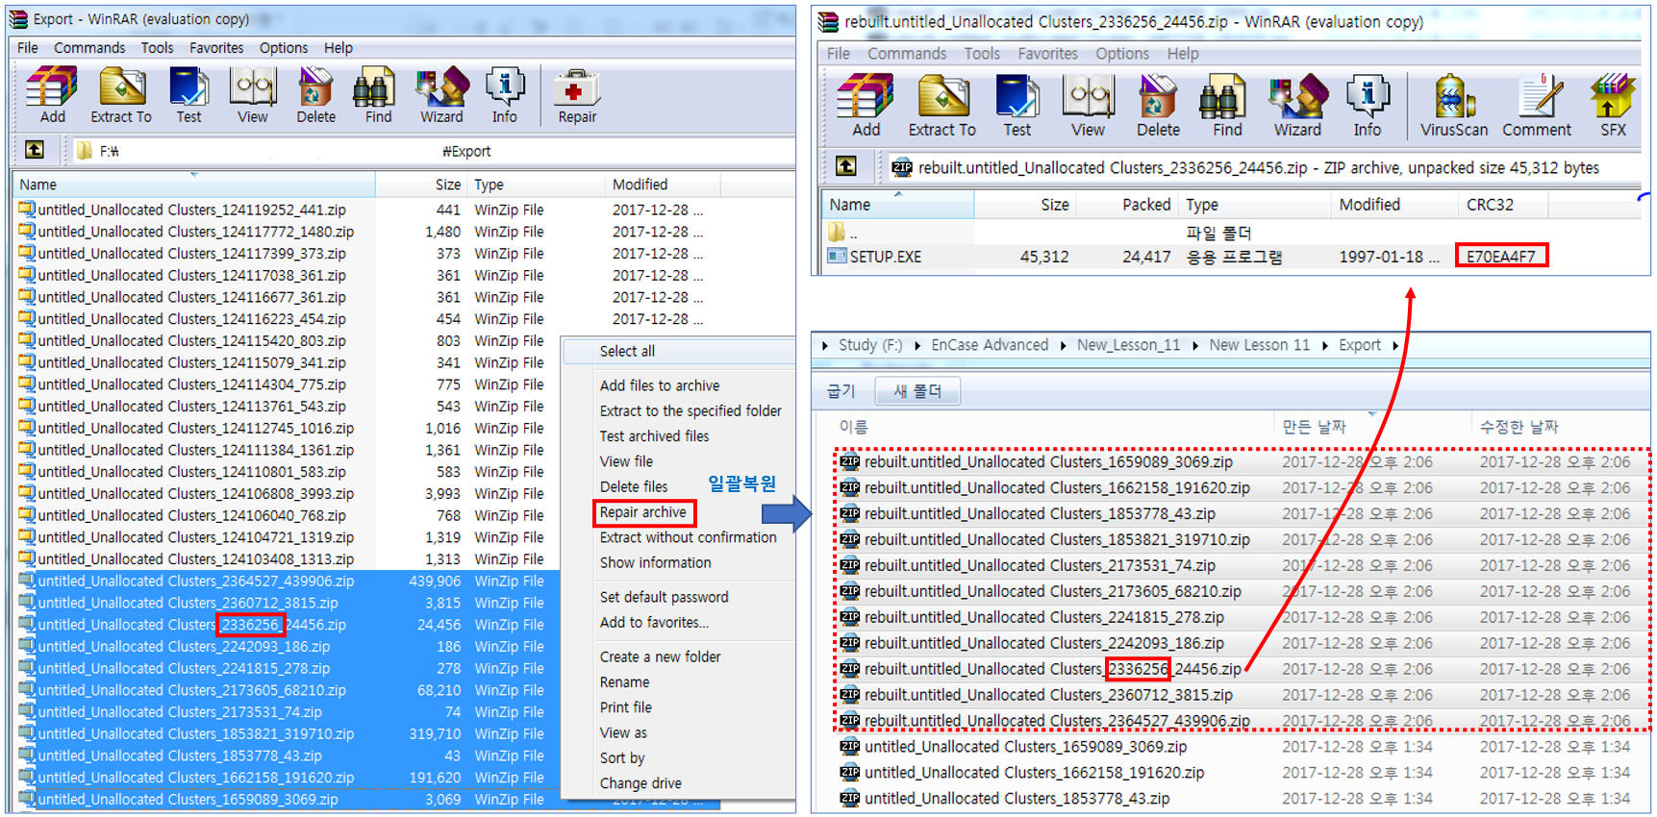Click the Repair toolbar icon
Image resolution: width=1657 pixels, height=817 pixels.
tap(577, 95)
